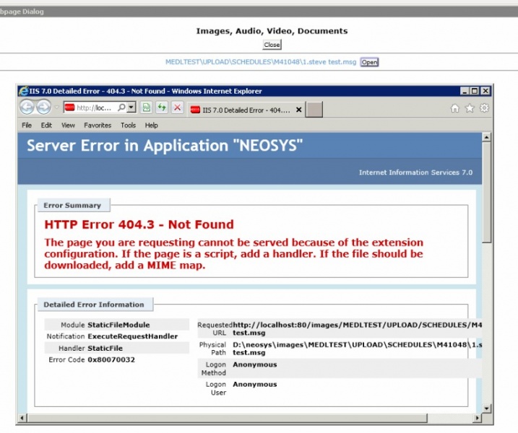The image size is (518, 433).
Task: Click the IE Forward navigation arrow
Action: coord(43,108)
